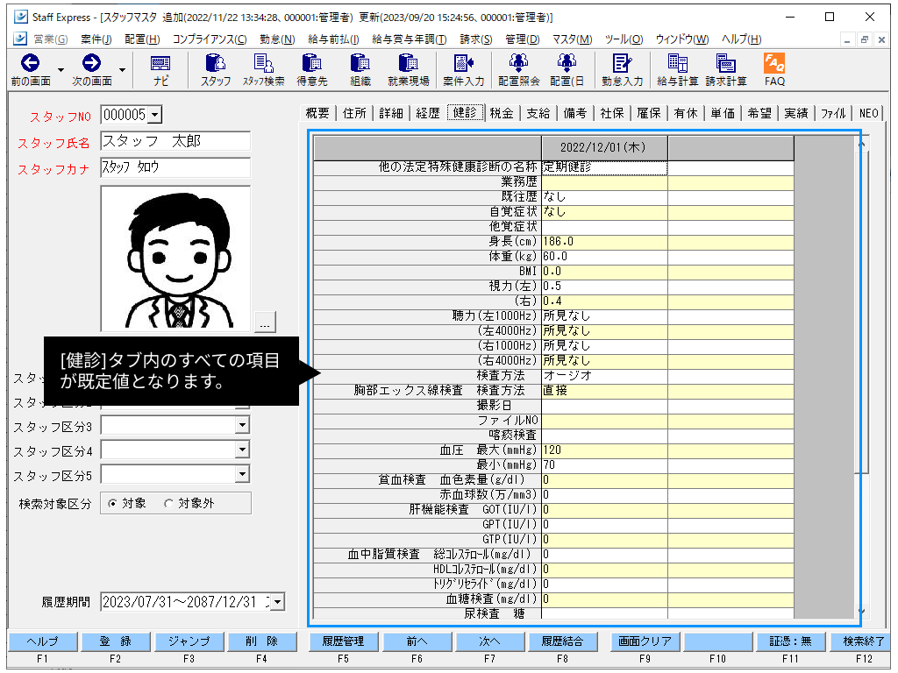This screenshot has height=673, width=898.
Task: Click the ヘルプ F1 button
Action: 42,641
